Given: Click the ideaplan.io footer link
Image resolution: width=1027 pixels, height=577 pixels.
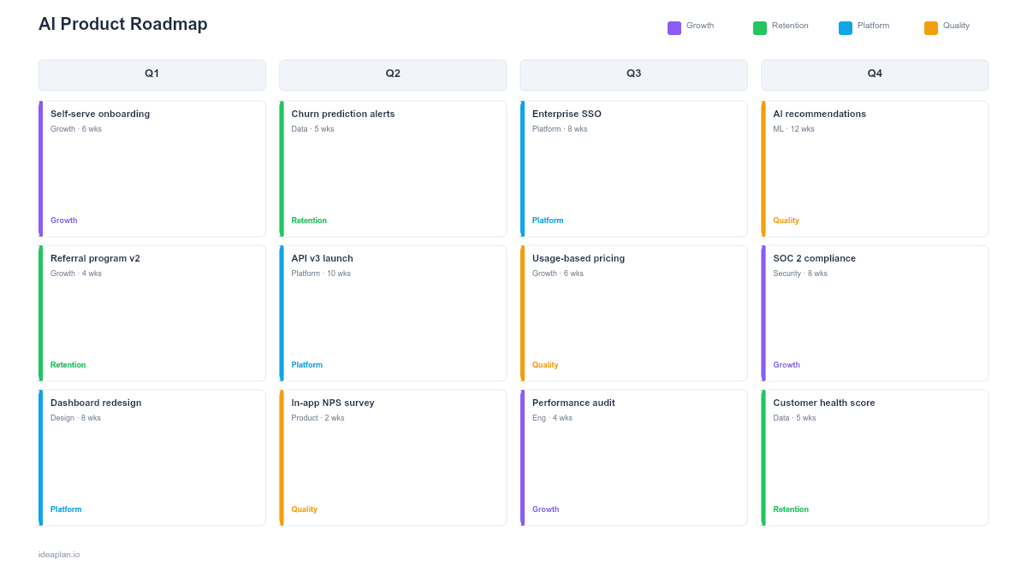Looking at the screenshot, I should pos(58,554).
